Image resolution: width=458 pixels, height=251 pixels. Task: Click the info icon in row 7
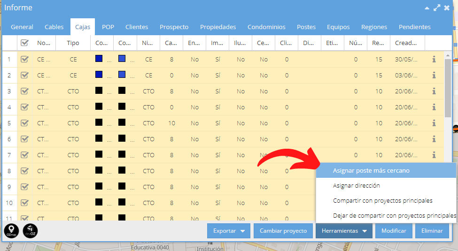pyautogui.click(x=434, y=155)
